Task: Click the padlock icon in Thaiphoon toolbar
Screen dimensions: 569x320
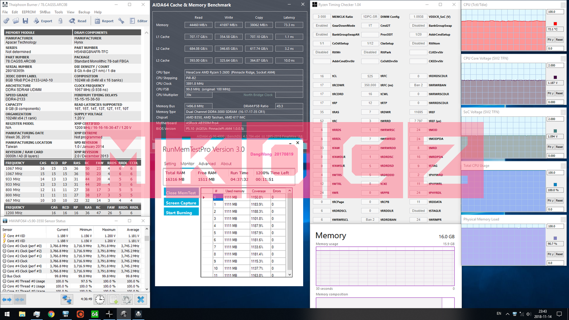Action: click(x=60, y=20)
